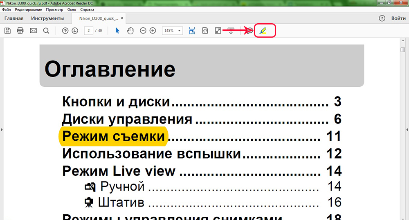Viewport: 409px width, 220px height.
Task: Activate the arrow selection tool
Action: (x=117, y=31)
